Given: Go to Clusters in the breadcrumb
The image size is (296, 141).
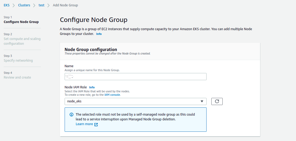Looking at the screenshot, I should coord(24,5).
